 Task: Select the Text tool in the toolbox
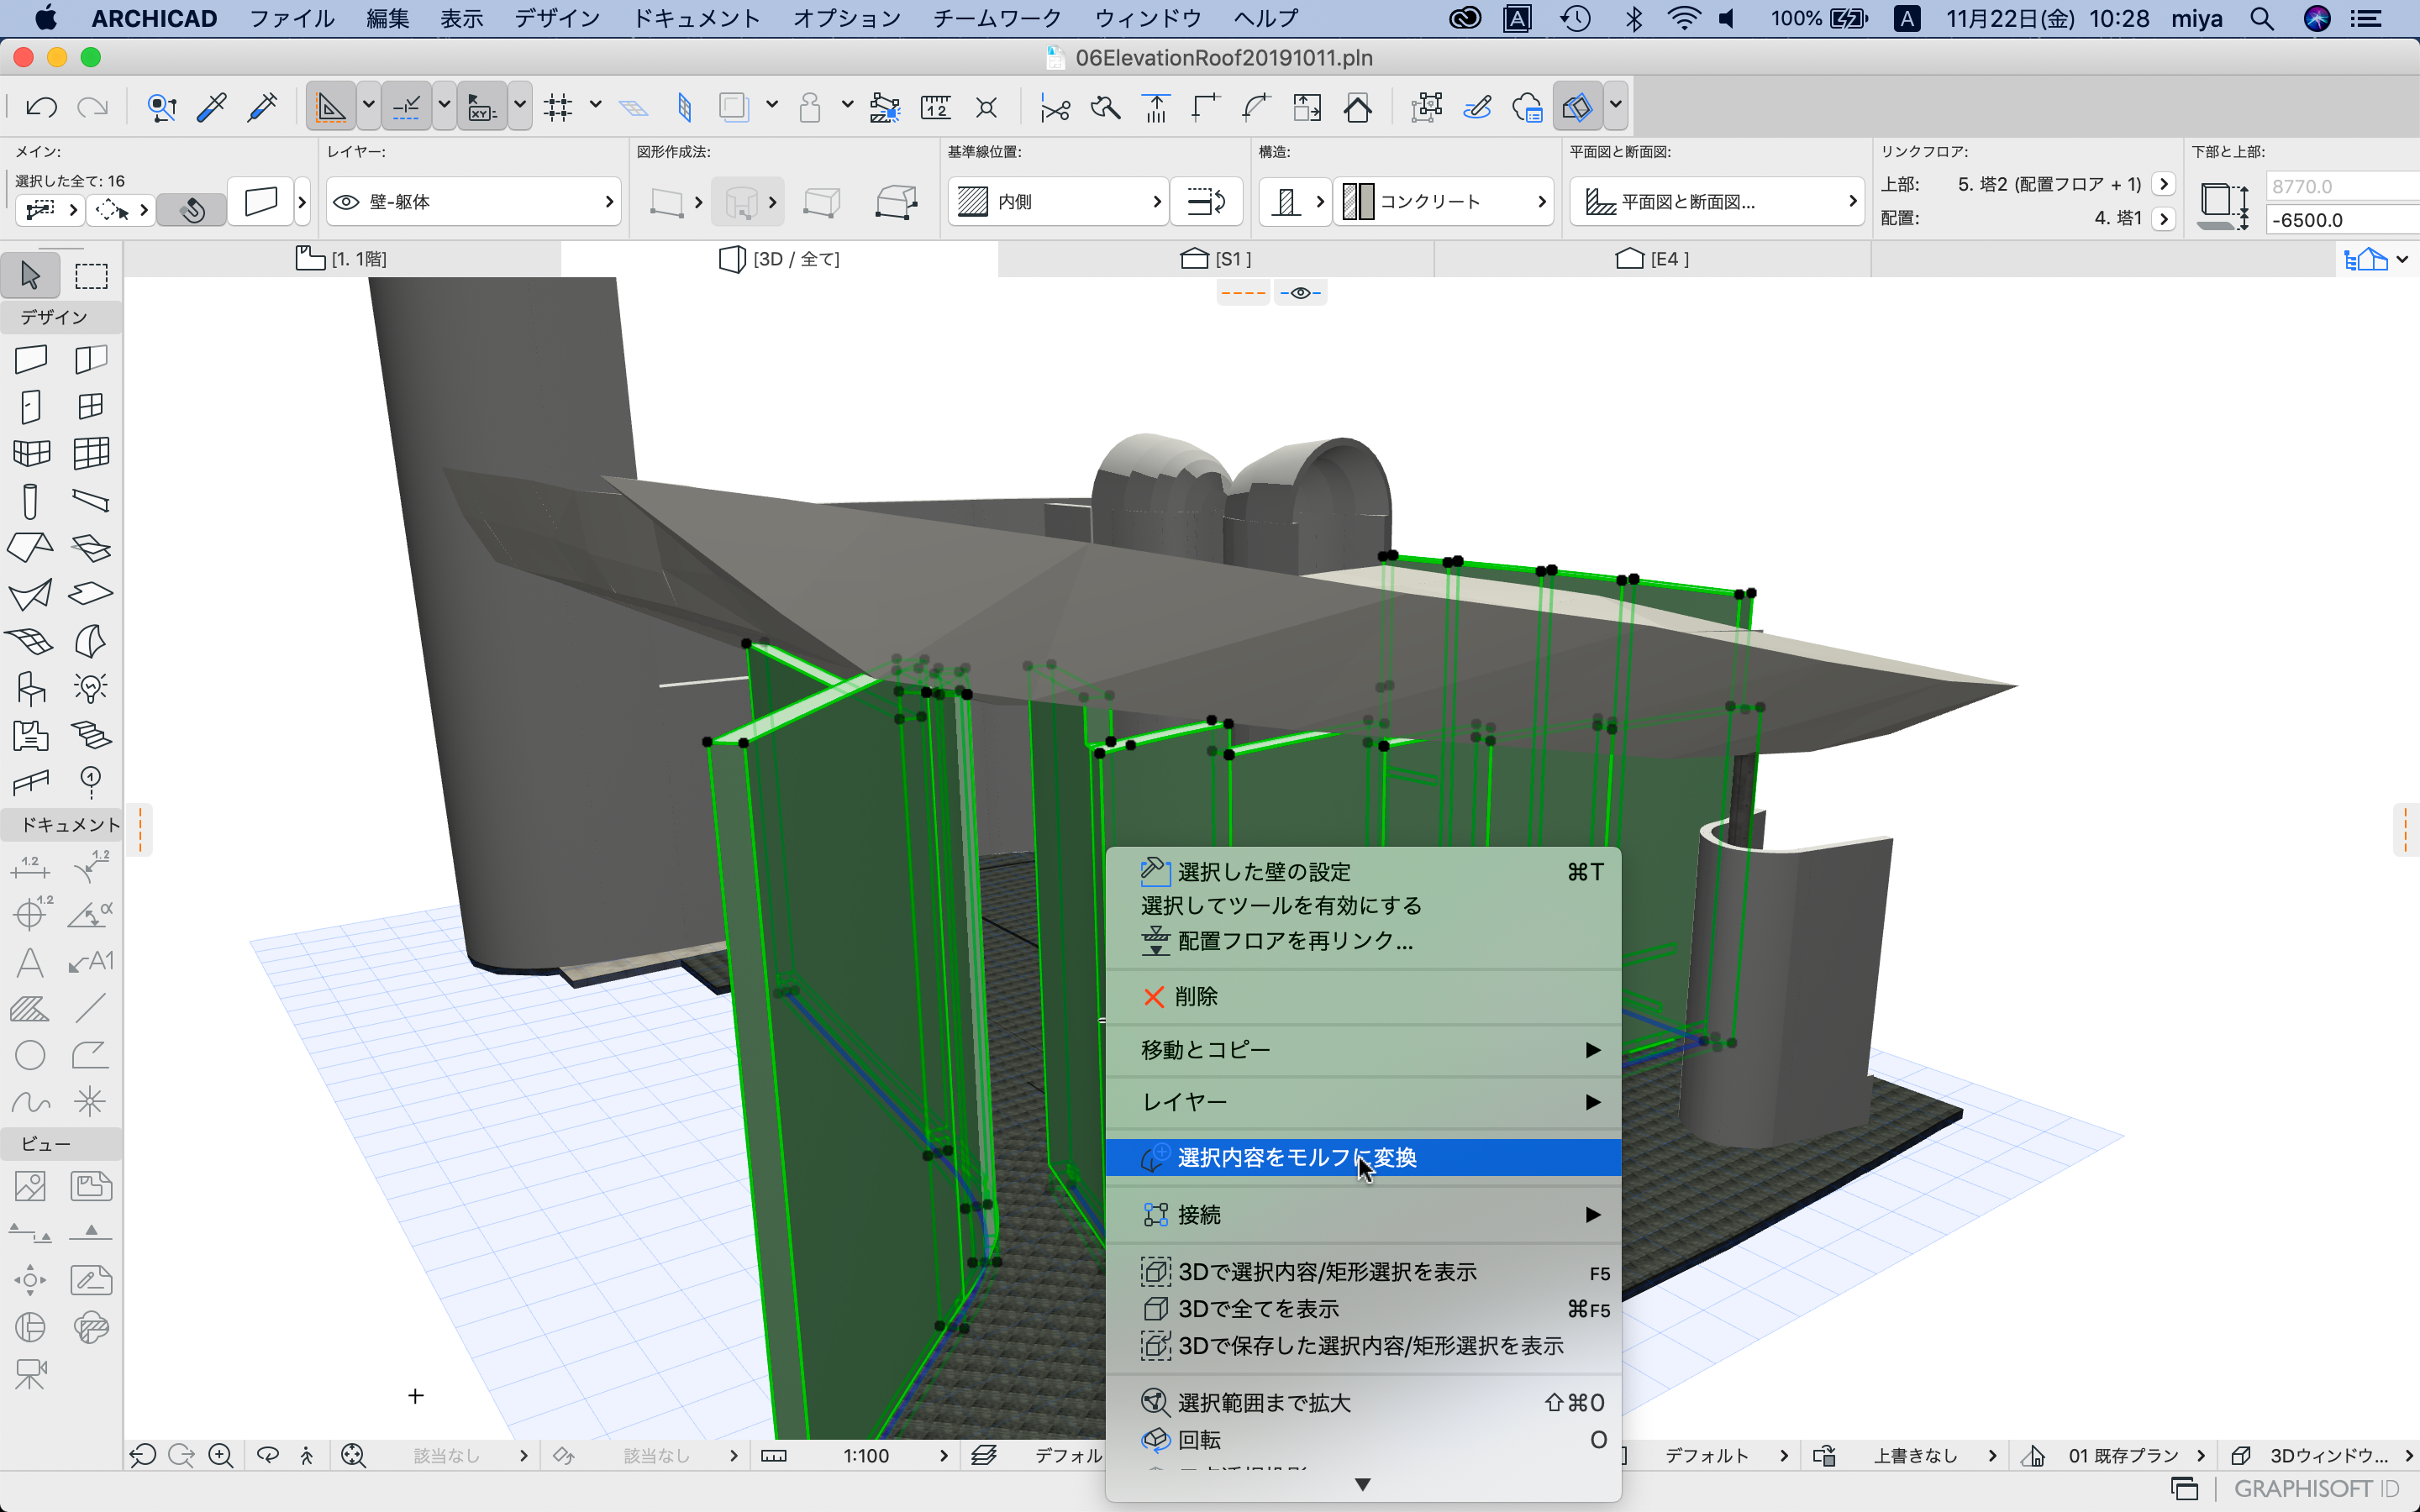click(x=30, y=962)
